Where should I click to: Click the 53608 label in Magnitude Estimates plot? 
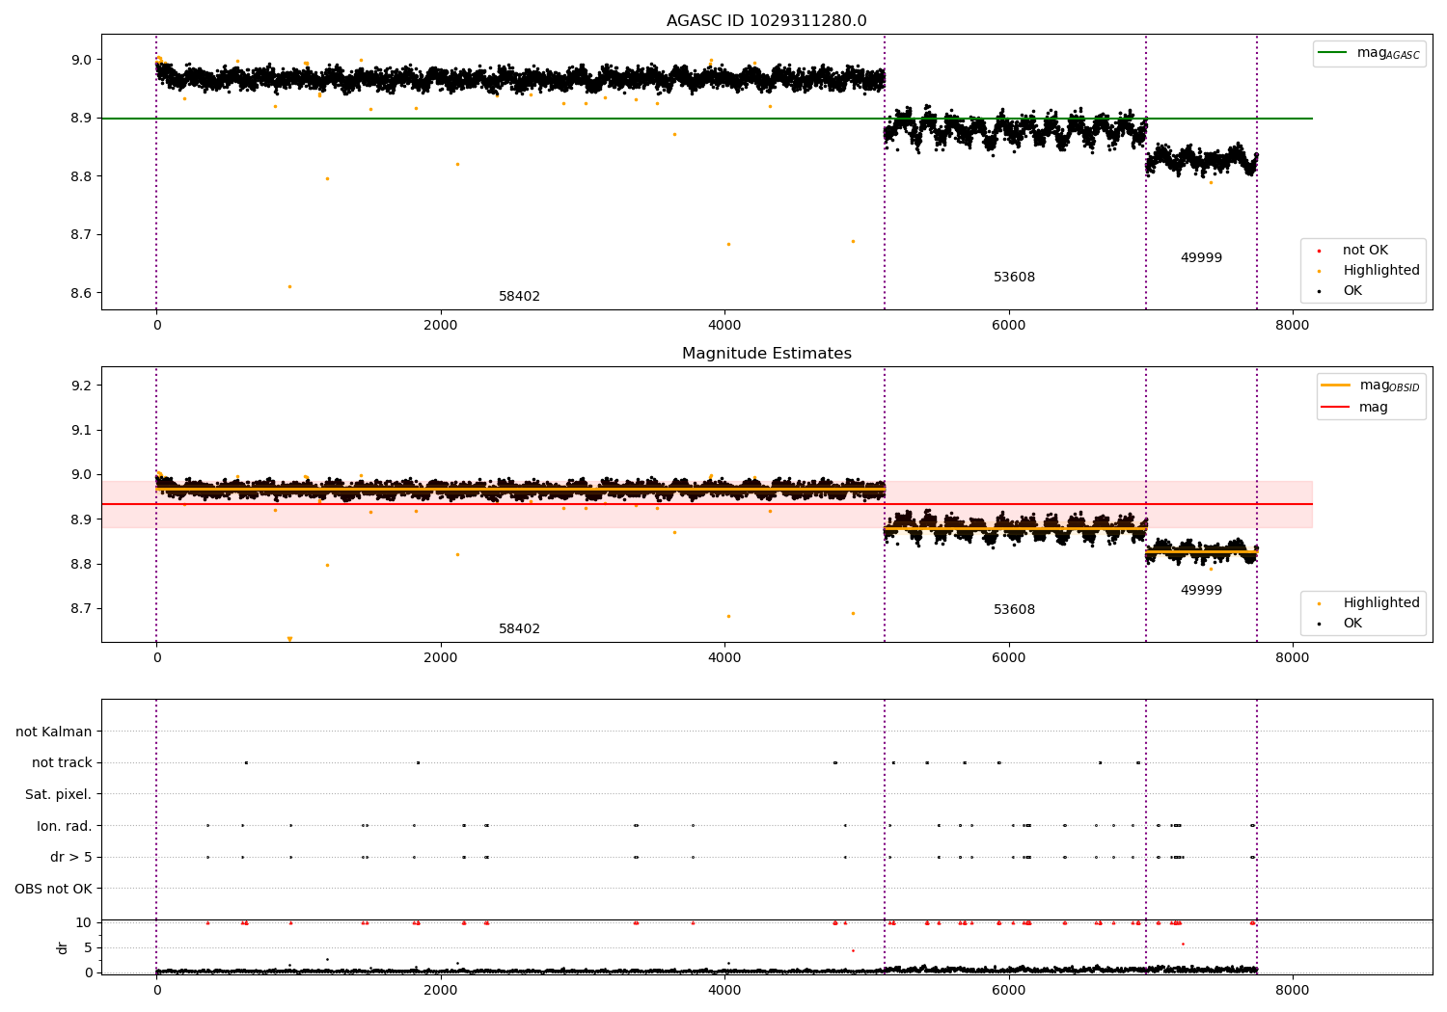coord(1014,610)
